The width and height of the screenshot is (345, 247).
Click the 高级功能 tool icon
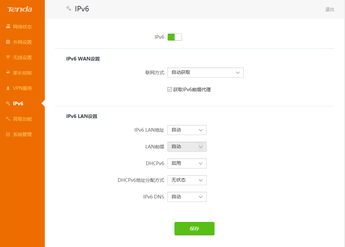8,119
